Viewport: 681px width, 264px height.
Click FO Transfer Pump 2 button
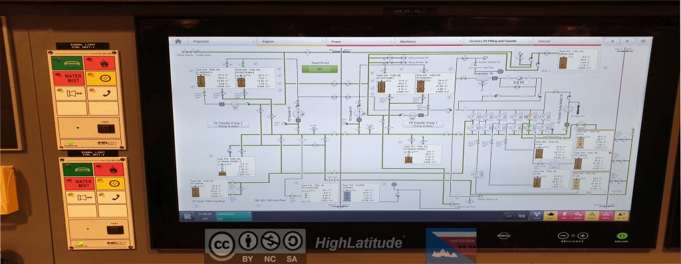228,124
